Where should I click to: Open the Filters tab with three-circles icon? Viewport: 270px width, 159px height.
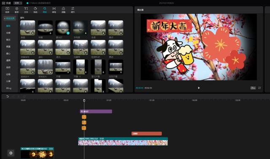point(63,10)
